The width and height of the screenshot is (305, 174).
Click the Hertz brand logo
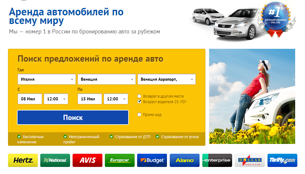coord(23,160)
